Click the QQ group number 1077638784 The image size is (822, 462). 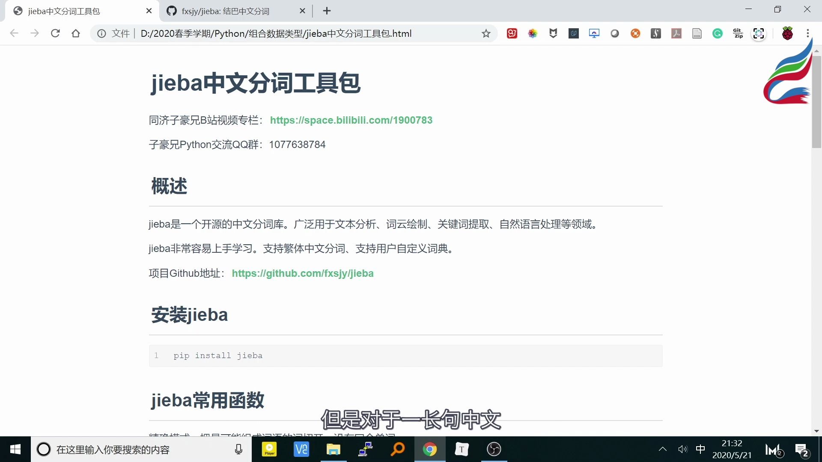(x=297, y=145)
